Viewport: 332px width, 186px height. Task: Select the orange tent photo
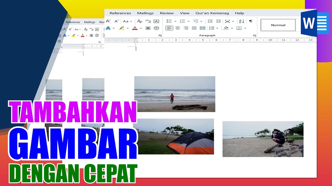176,137
